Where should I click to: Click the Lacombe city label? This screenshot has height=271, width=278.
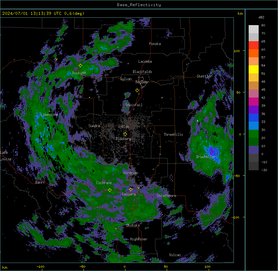(145, 61)
